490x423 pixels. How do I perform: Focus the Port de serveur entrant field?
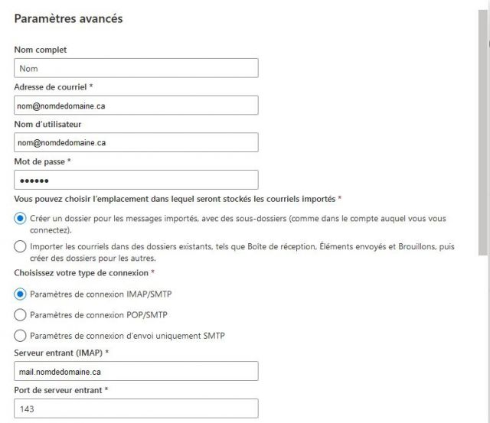(136, 409)
